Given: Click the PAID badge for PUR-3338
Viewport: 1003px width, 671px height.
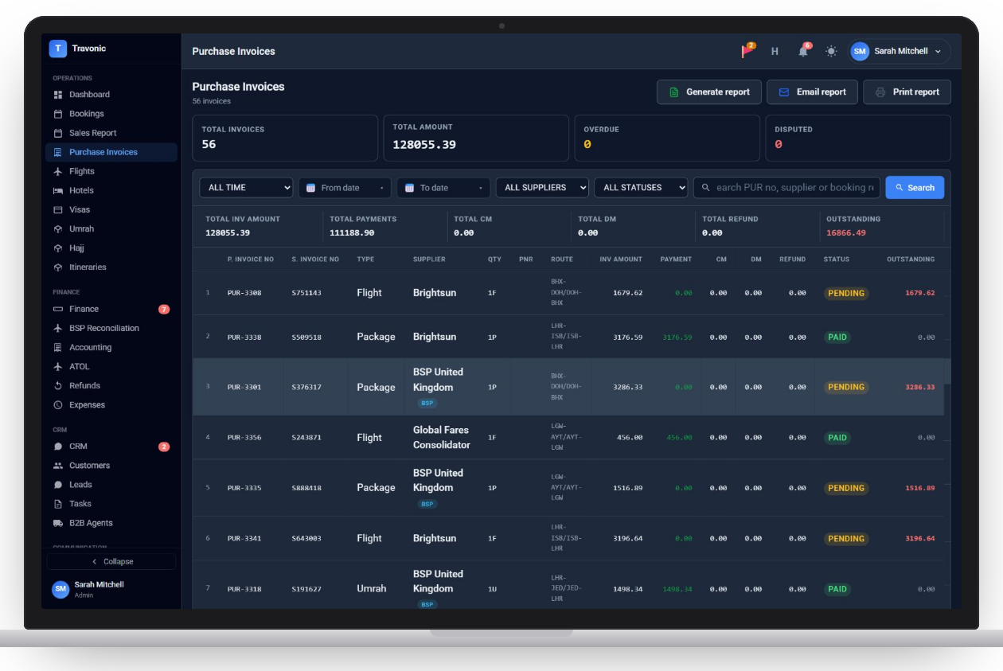Looking at the screenshot, I should click(837, 337).
